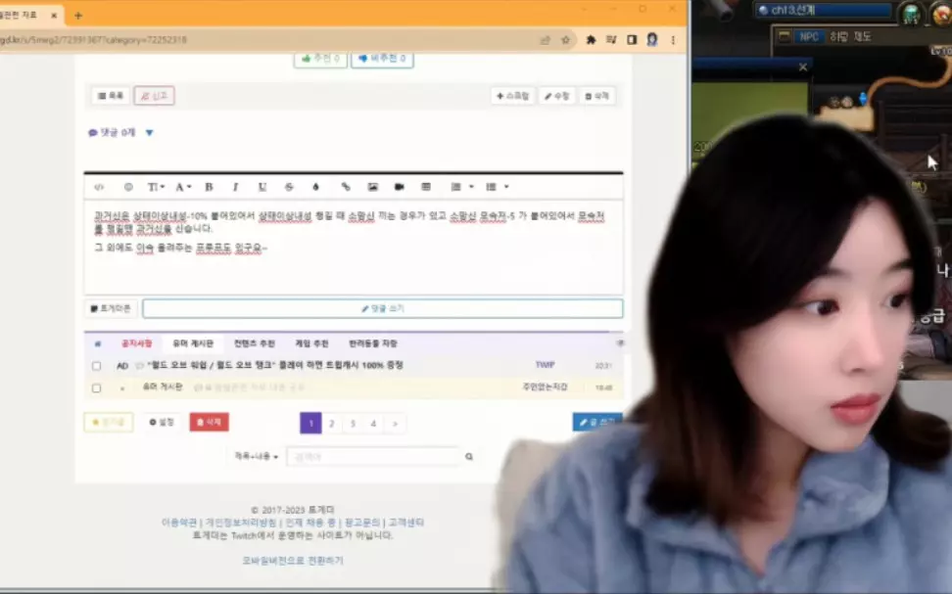Open the list formatting dropdown
The width and height of the screenshot is (952, 594).
coord(498,187)
